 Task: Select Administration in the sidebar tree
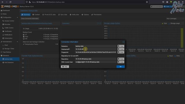coord(7,42)
